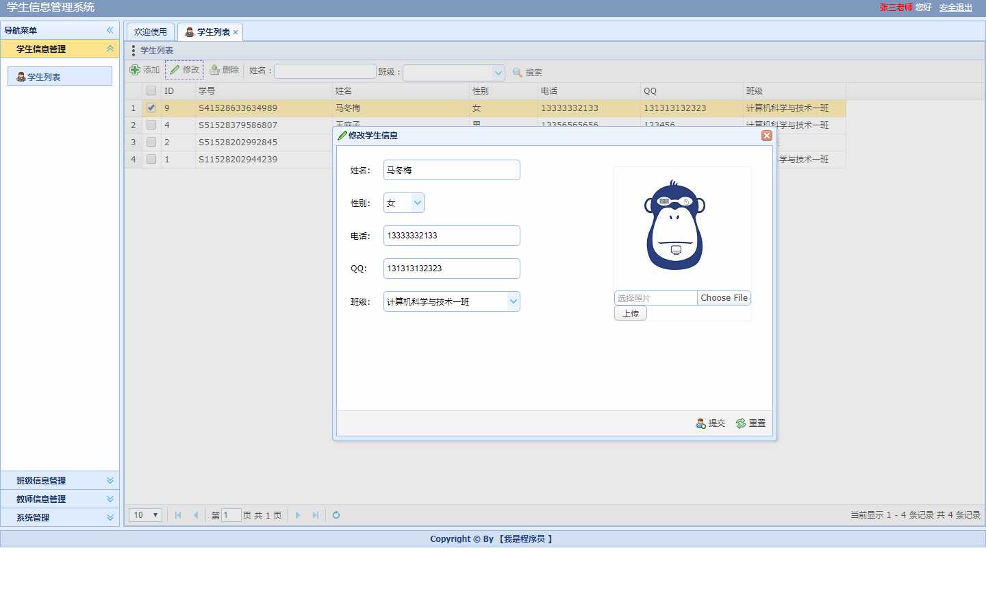The image size is (986, 609).
Task: Open the page size dropdown showing 10
Action: tap(145, 515)
